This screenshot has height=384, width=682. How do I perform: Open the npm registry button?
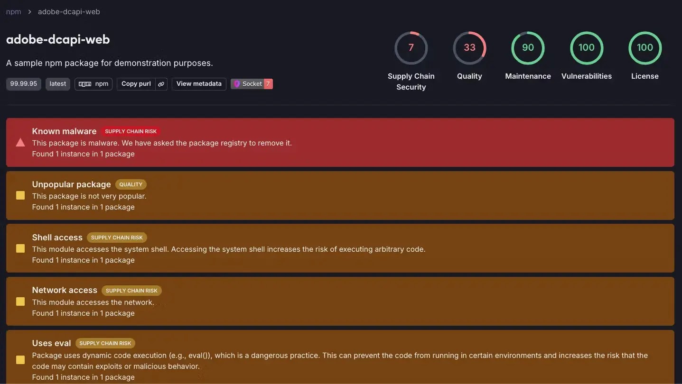point(93,84)
